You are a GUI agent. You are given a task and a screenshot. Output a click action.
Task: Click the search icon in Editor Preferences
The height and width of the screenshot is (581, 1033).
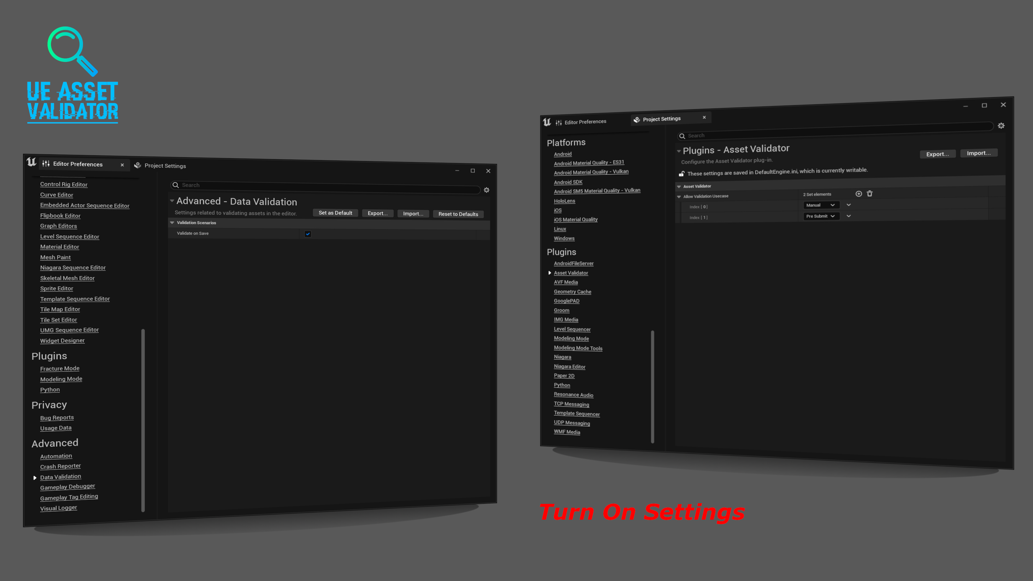(x=176, y=185)
